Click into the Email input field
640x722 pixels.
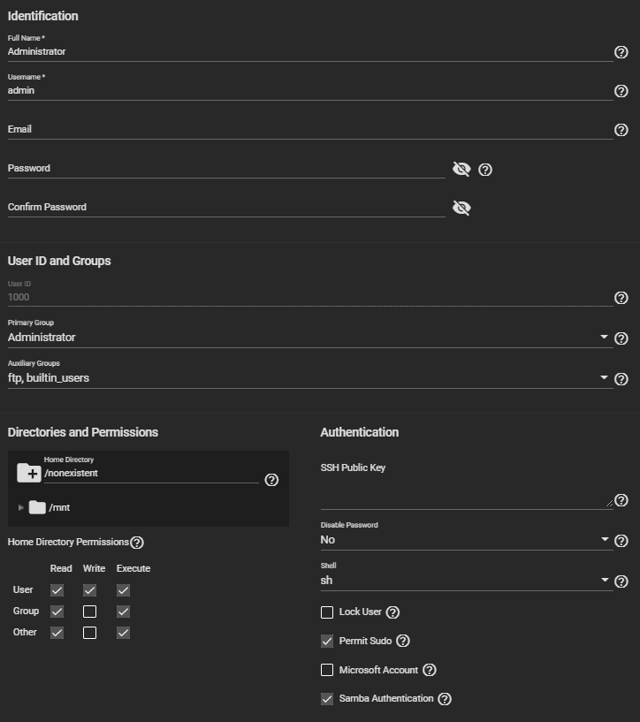point(309,130)
